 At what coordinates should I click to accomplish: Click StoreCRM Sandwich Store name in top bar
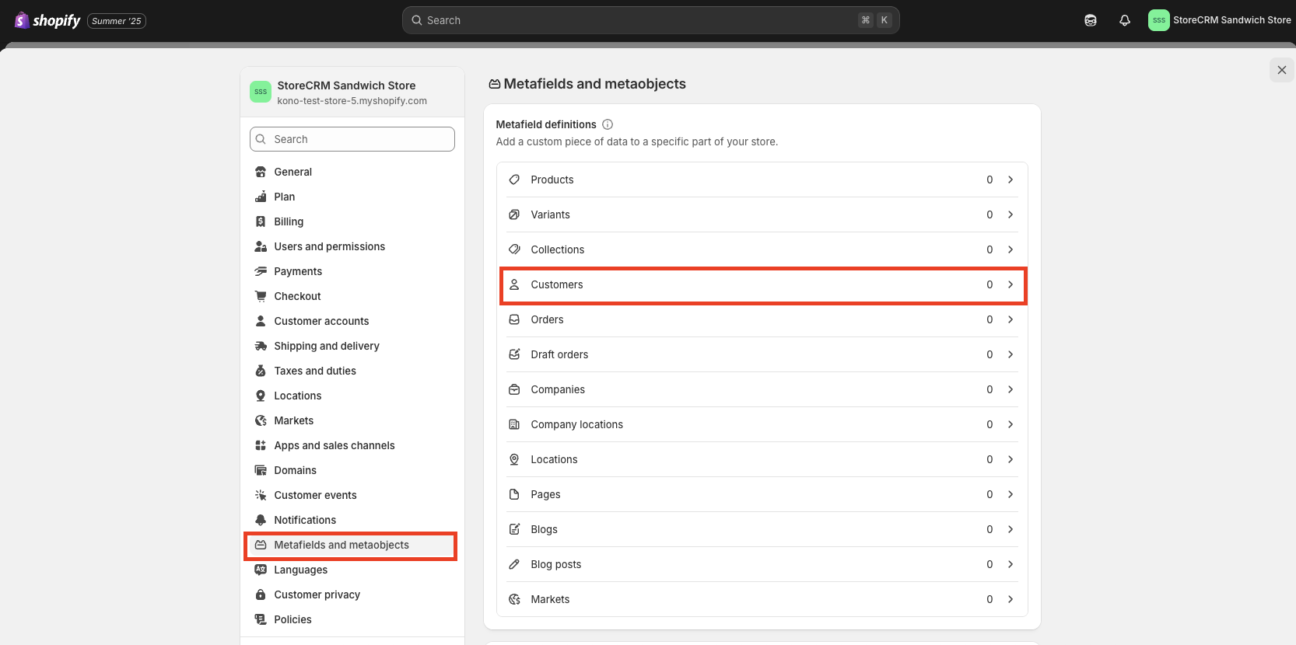(1231, 20)
